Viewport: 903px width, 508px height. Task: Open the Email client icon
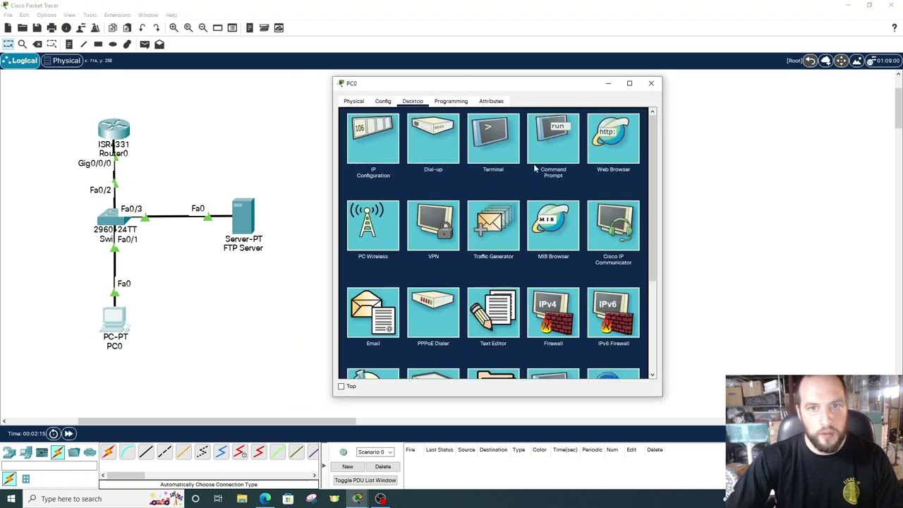click(372, 313)
